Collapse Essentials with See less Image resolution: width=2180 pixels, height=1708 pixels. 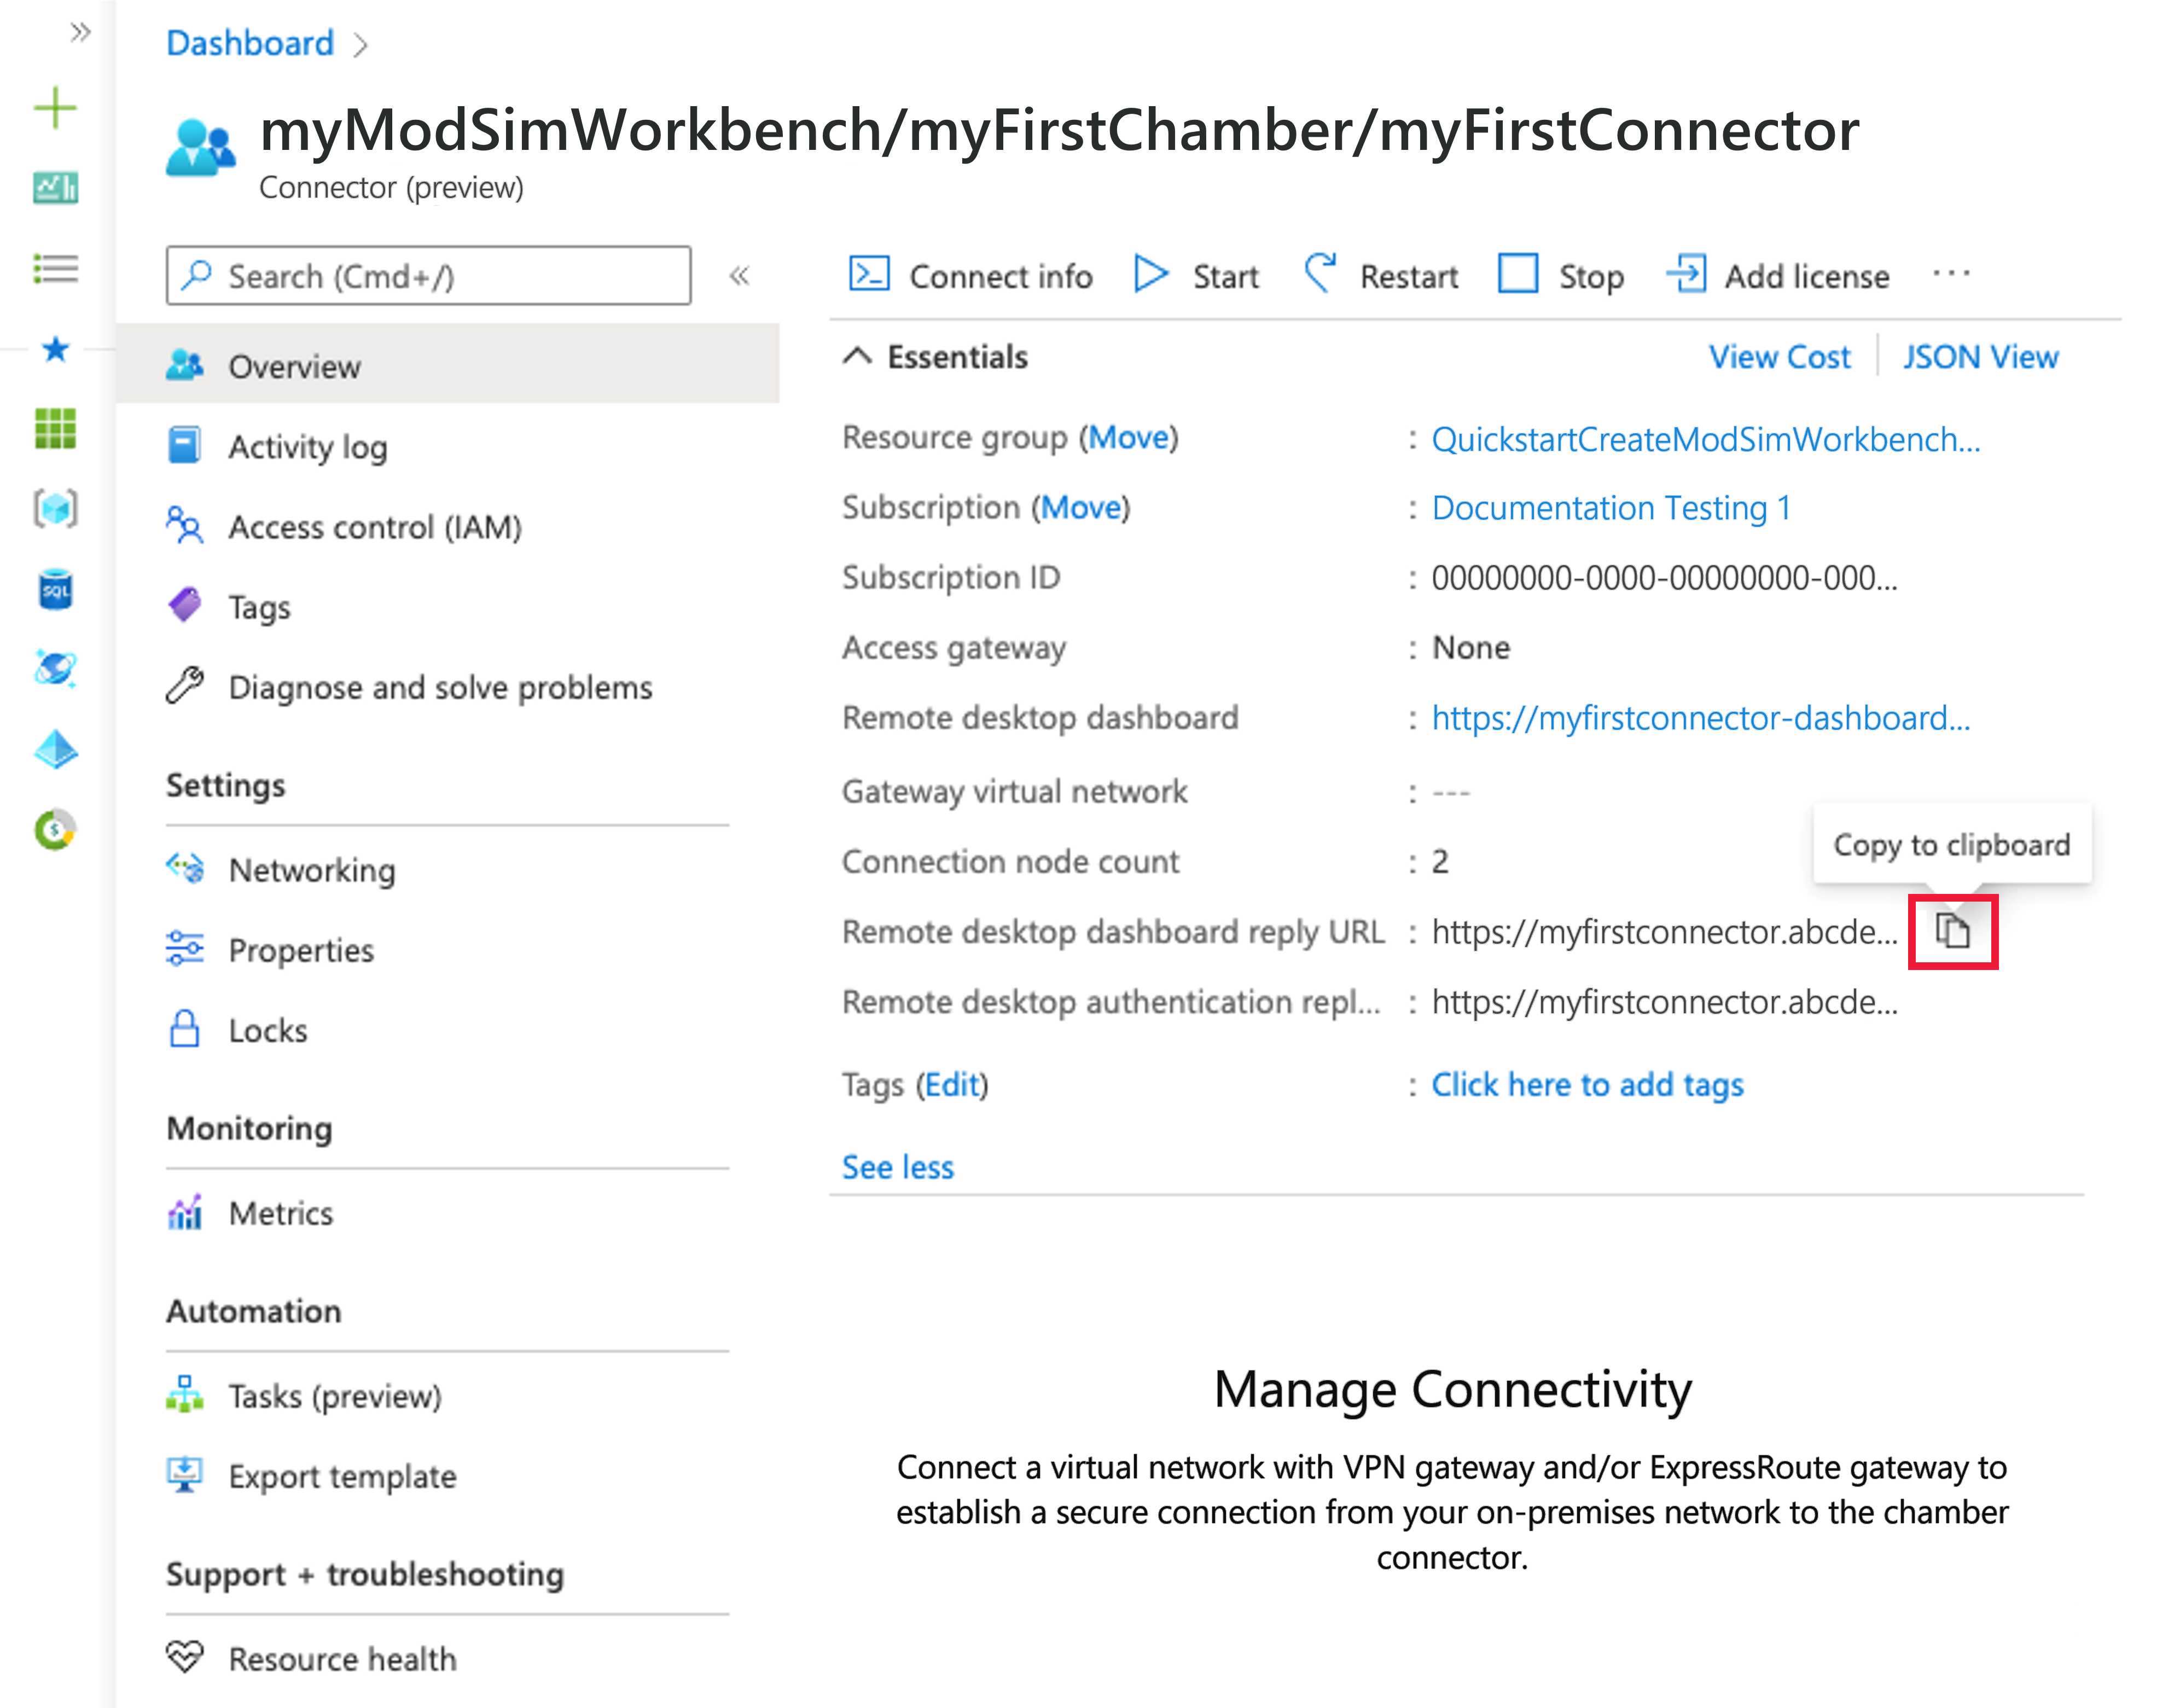[899, 1165]
